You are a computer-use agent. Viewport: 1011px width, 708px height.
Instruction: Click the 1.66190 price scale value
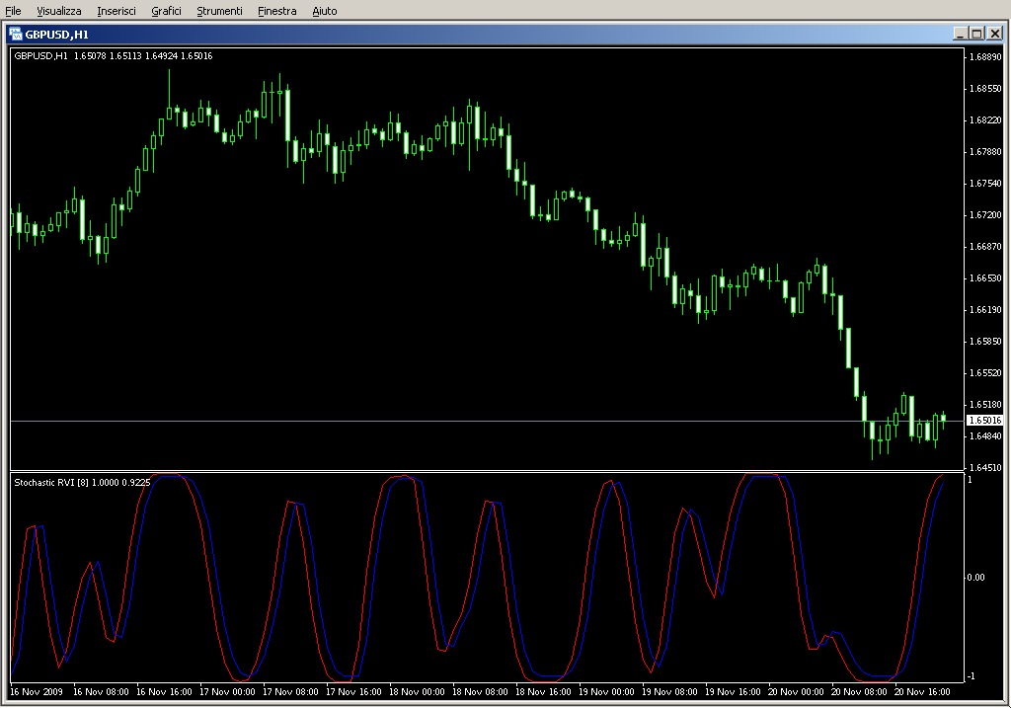(x=986, y=309)
